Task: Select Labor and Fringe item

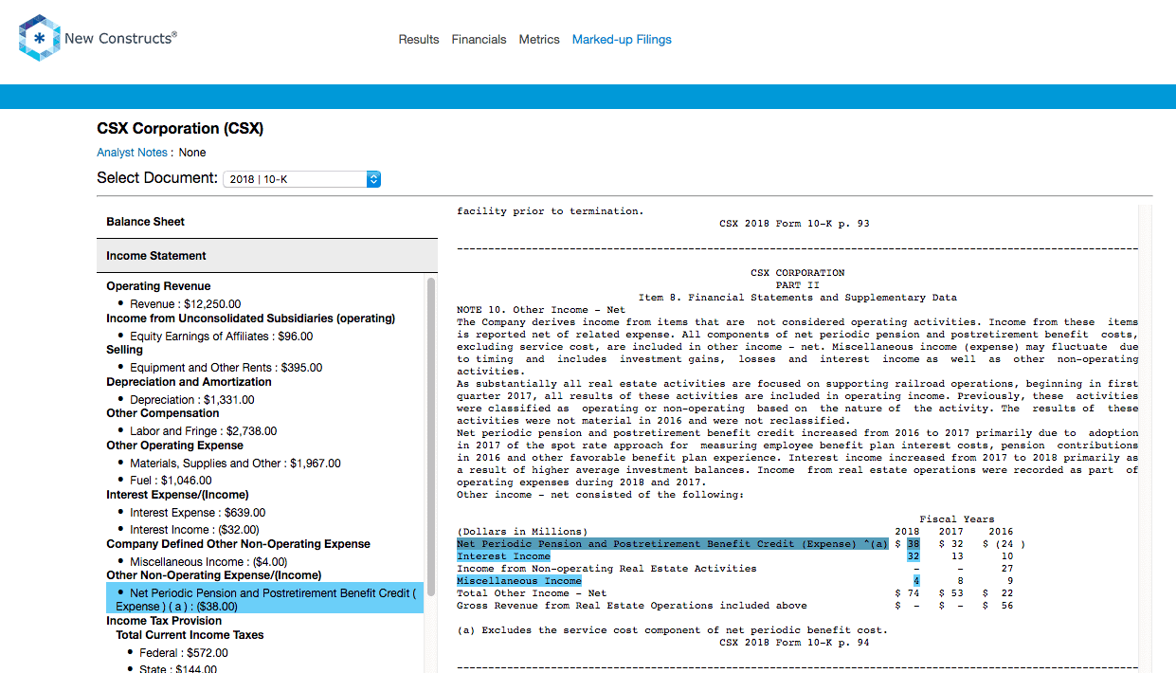Action: click(x=204, y=431)
